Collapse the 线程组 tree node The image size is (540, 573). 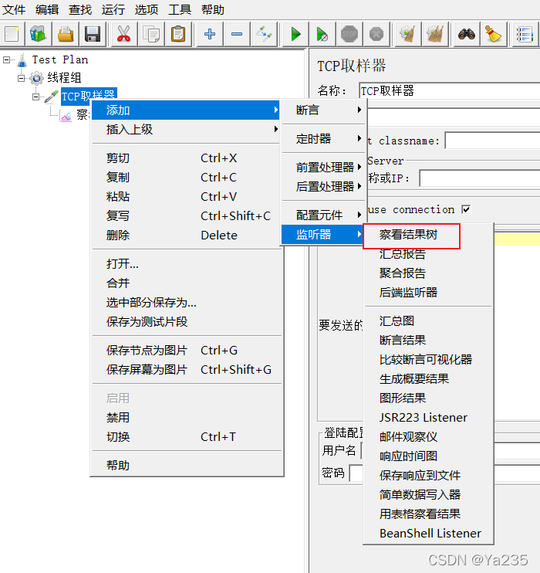21,78
